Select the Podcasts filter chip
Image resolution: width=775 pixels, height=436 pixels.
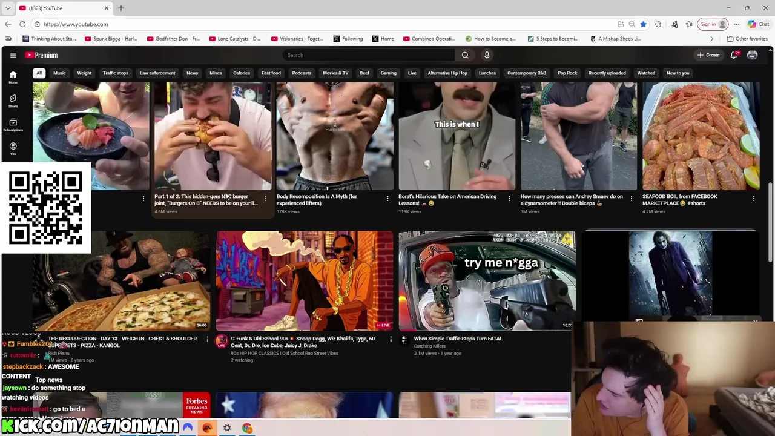click(302, 73)
